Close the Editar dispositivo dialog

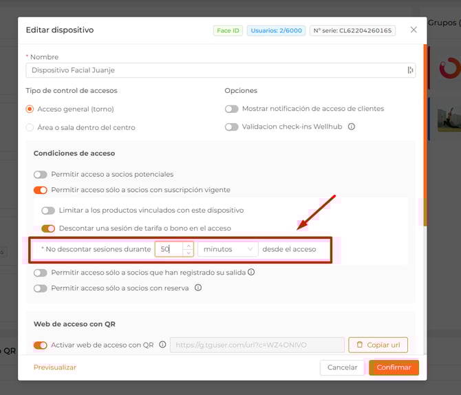point(414,30)
